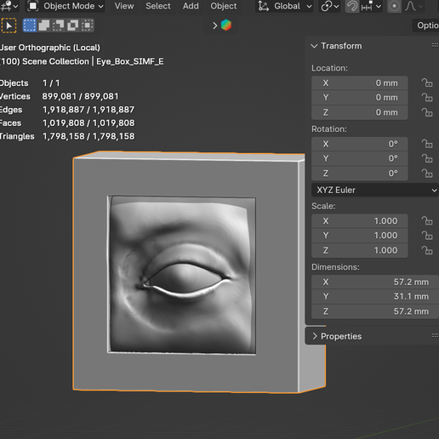The image size is (439, 439).
Task: Open the transform pivot point dropdown
Action: [x=329, y=6]
